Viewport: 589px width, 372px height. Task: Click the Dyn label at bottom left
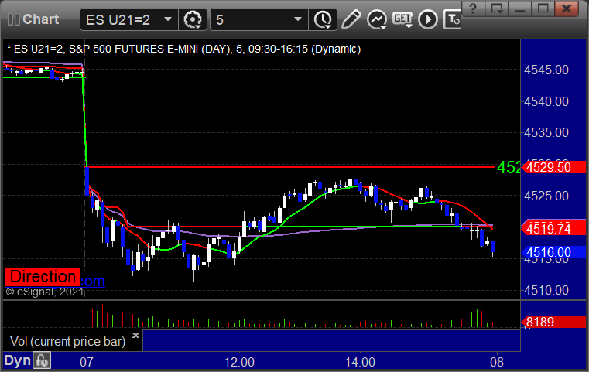[x=17, y=360]
